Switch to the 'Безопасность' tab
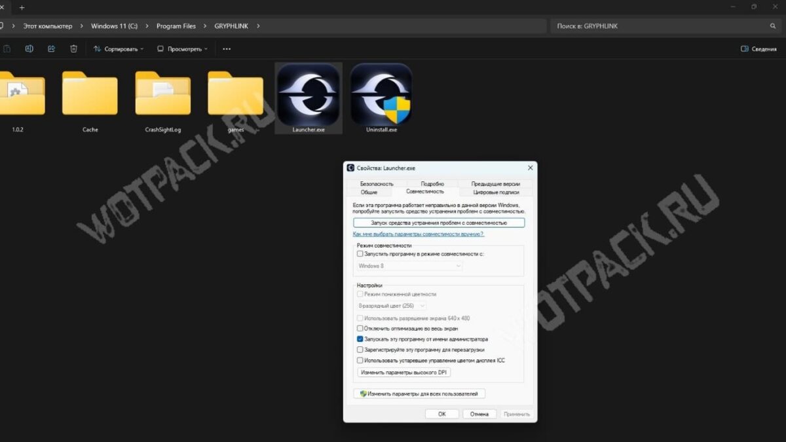This screenshot has height=442, width=786. [377, 184]
